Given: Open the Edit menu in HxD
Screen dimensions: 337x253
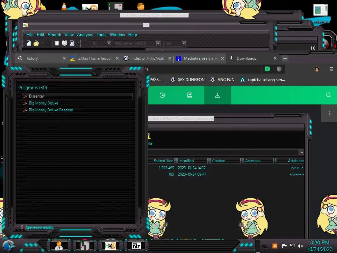Looking at the screenshot, I should 40,35.
